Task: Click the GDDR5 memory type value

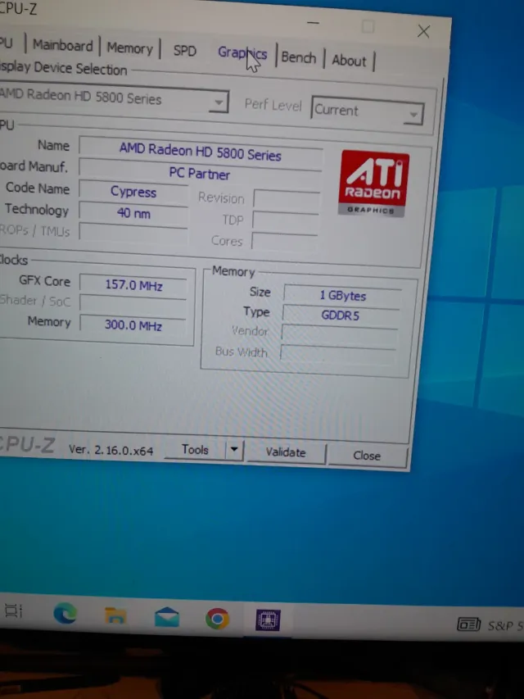Action: pos(341,315)
